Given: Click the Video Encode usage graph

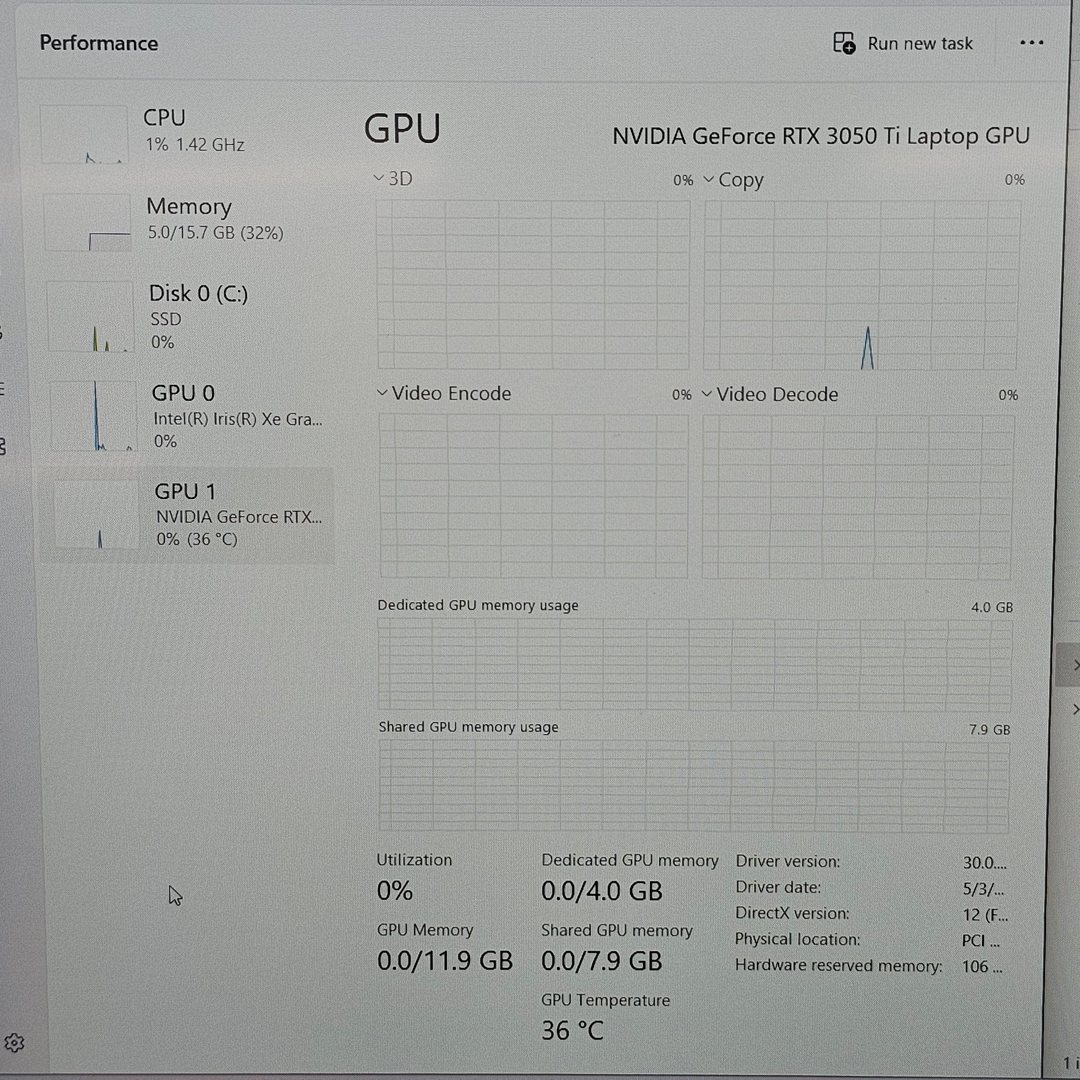Looking at the screenshot, I should (x=534, y=496).
